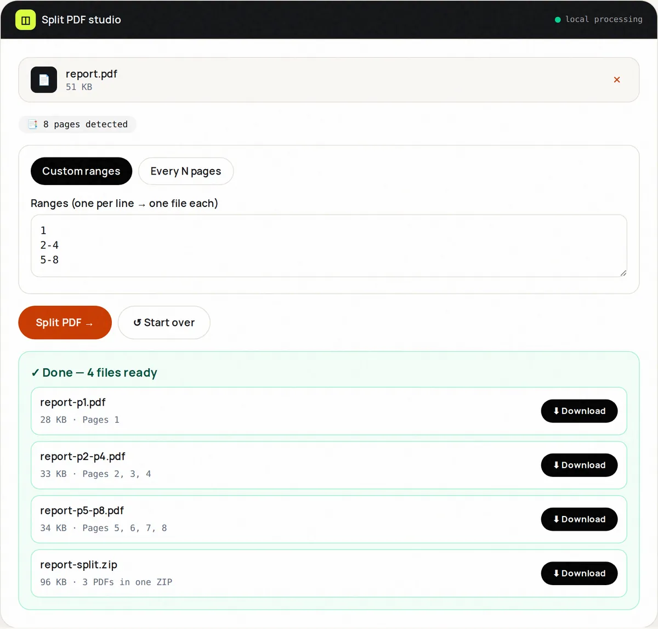Click the report.pdf document file icon
Image resolution: width=658 pixels, height=629 pixels.
pyautogui.click(x=44, y=80)
